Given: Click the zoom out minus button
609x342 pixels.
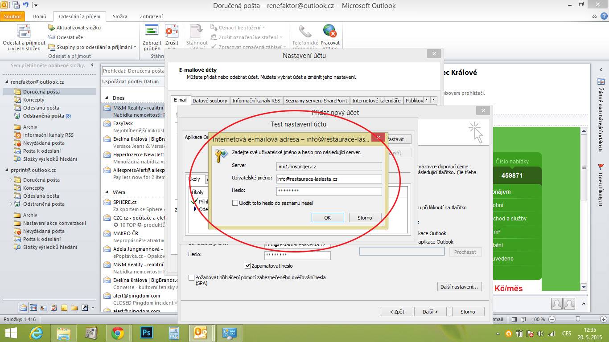Looking at the screenshot, I should point(551,319).
